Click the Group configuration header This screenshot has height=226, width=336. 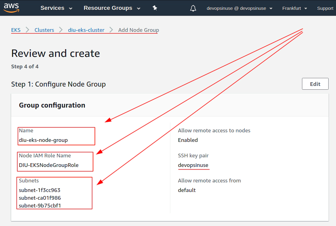pos(52,105)
